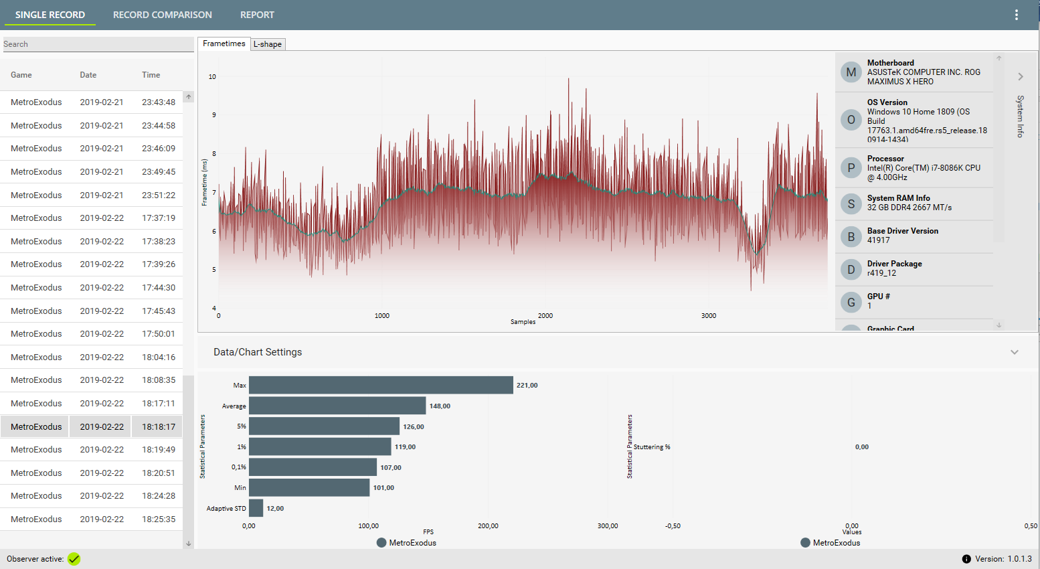Collapse the System Info side panel
1040x569 pixels.
pos(1021,76)
